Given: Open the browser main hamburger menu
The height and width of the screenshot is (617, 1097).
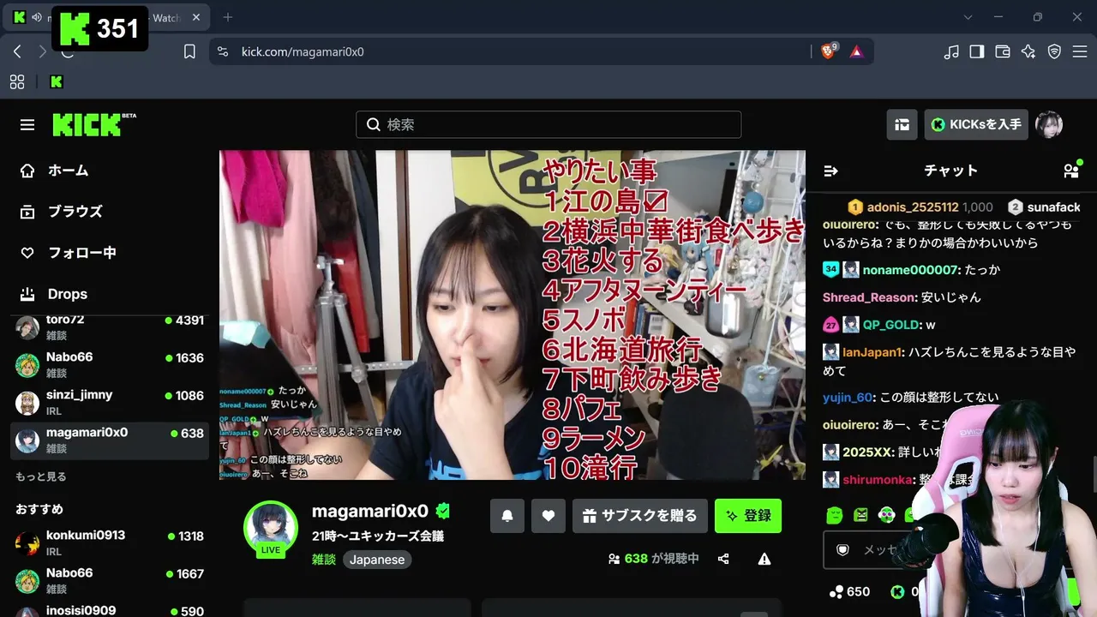Looking at the screenshot, I should 1080,51.
